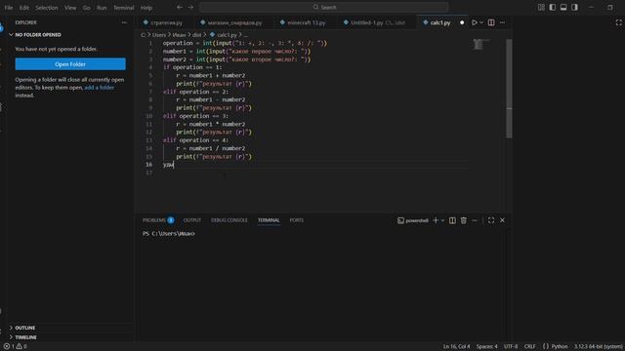Viewport: 625px width, 351px height.
Task: Go forward with navigation arrow
Action: tap(190, 7)
